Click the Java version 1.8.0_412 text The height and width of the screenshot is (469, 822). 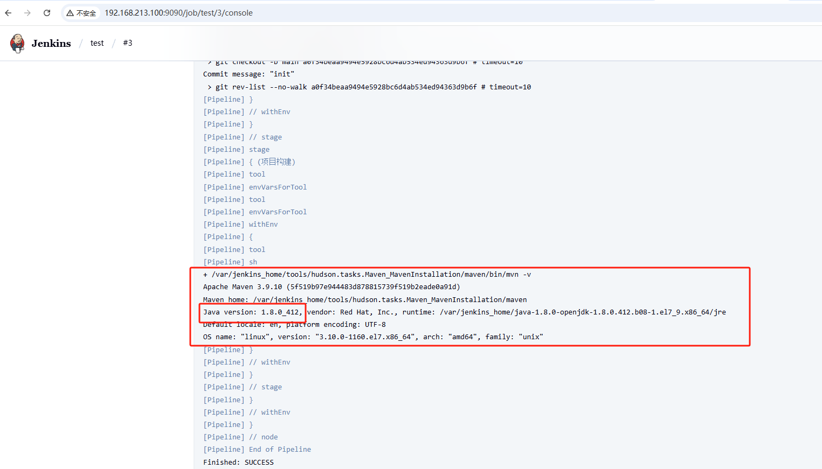point(253,312)
